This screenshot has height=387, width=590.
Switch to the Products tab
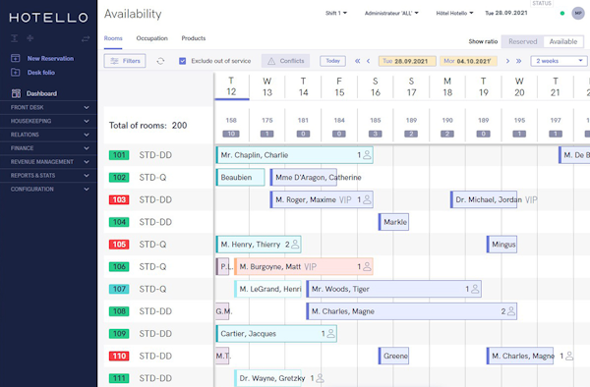pyautogui.click(x=194, y=38)
